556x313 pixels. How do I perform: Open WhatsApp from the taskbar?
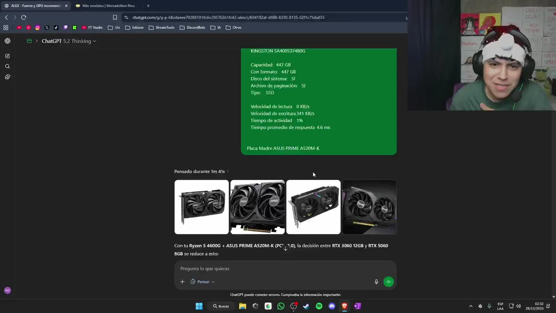(x=281, y=306)
